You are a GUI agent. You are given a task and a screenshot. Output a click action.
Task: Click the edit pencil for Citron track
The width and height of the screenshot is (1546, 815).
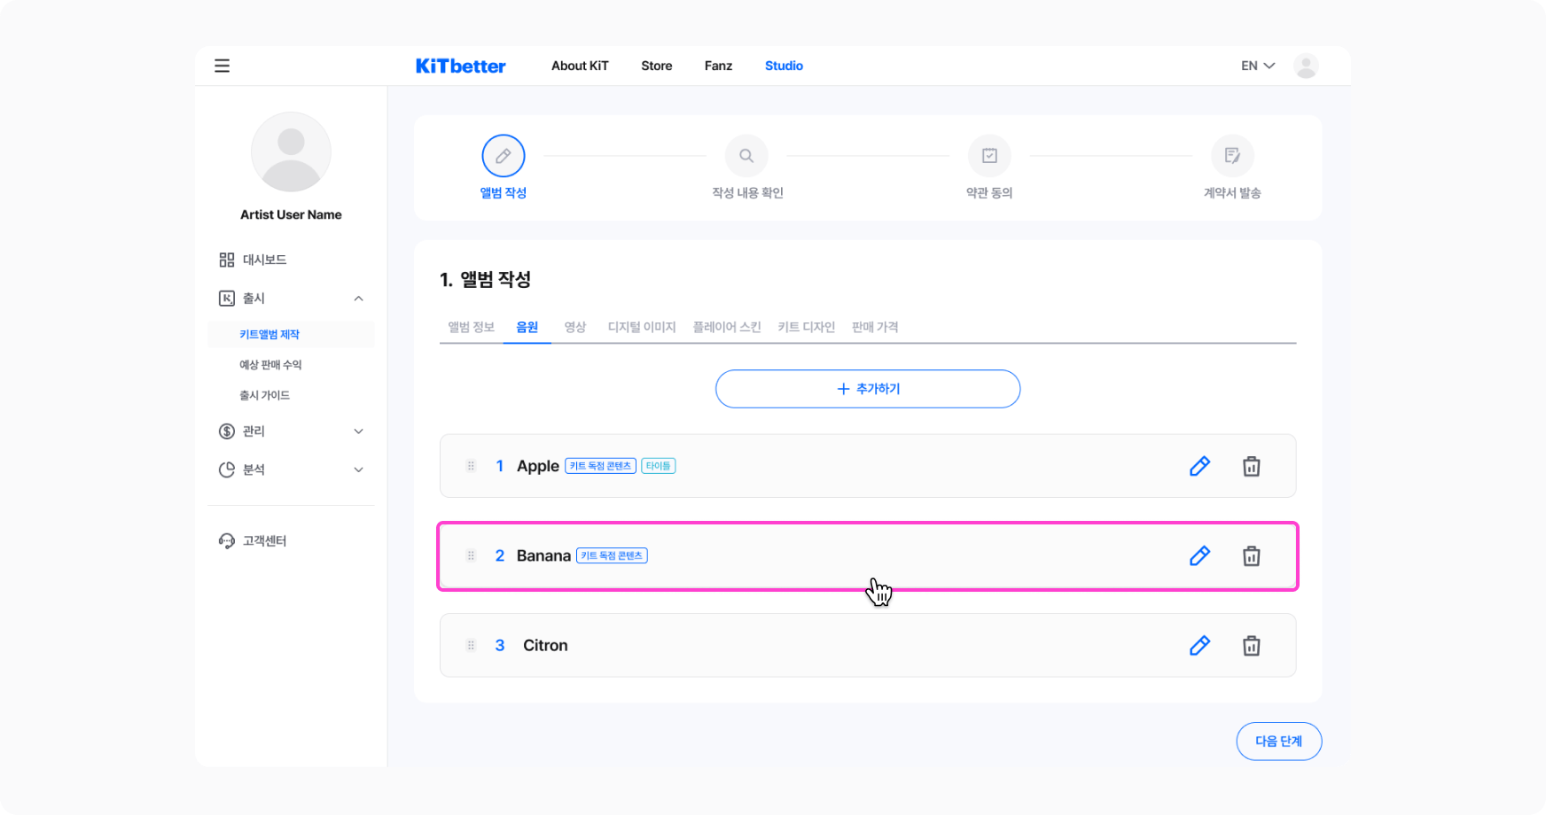pos(1199,646)
